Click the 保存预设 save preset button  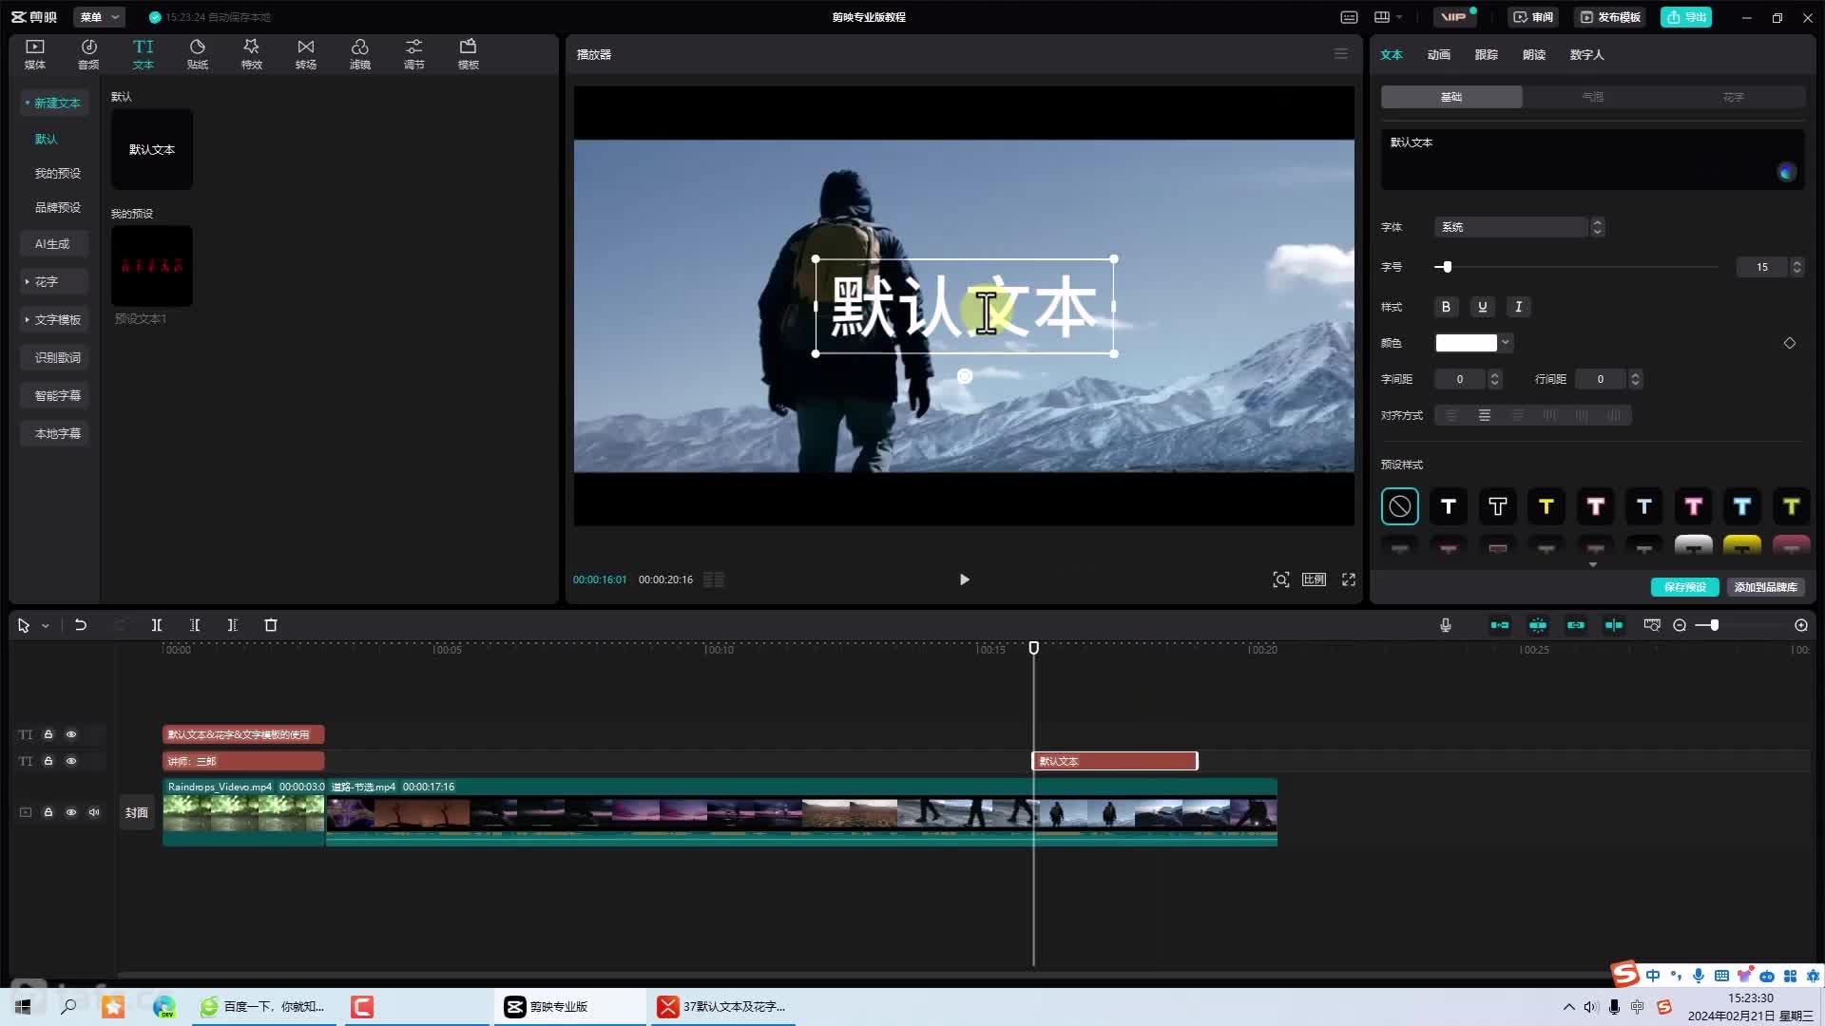[x=1685, y=587]
